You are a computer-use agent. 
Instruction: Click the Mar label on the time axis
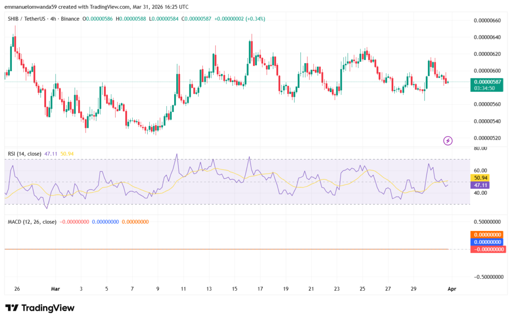coord(55,289)
